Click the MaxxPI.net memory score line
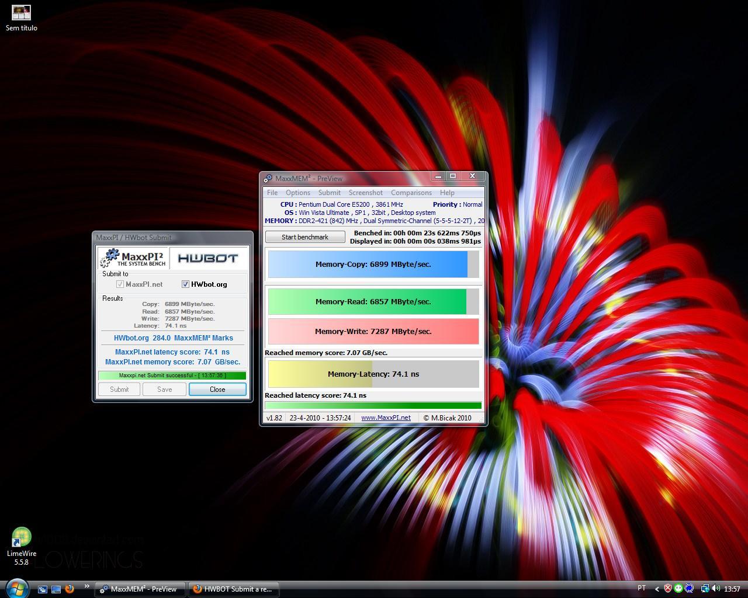Viewport: 748px width, 598px height. point(173,362)
